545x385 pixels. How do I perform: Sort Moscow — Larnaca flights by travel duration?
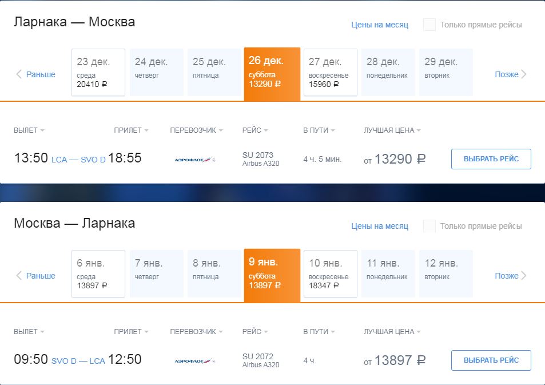coord(319,332)
